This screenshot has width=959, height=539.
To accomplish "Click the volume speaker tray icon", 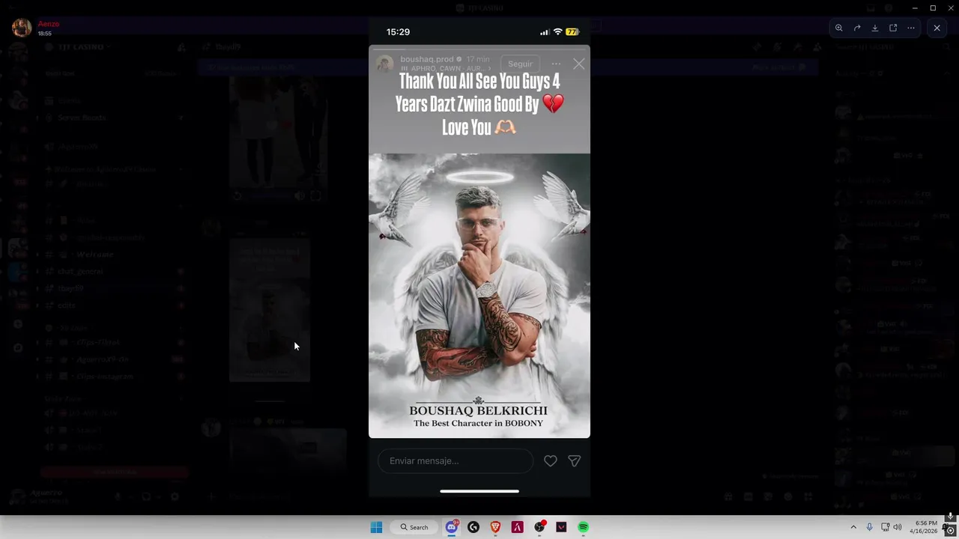I will (x=898, y=527).
